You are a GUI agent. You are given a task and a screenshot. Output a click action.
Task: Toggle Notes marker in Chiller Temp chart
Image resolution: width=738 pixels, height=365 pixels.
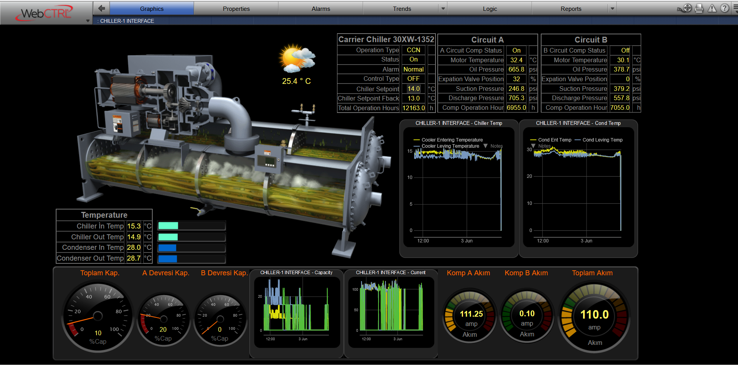[x=493, y=146]
